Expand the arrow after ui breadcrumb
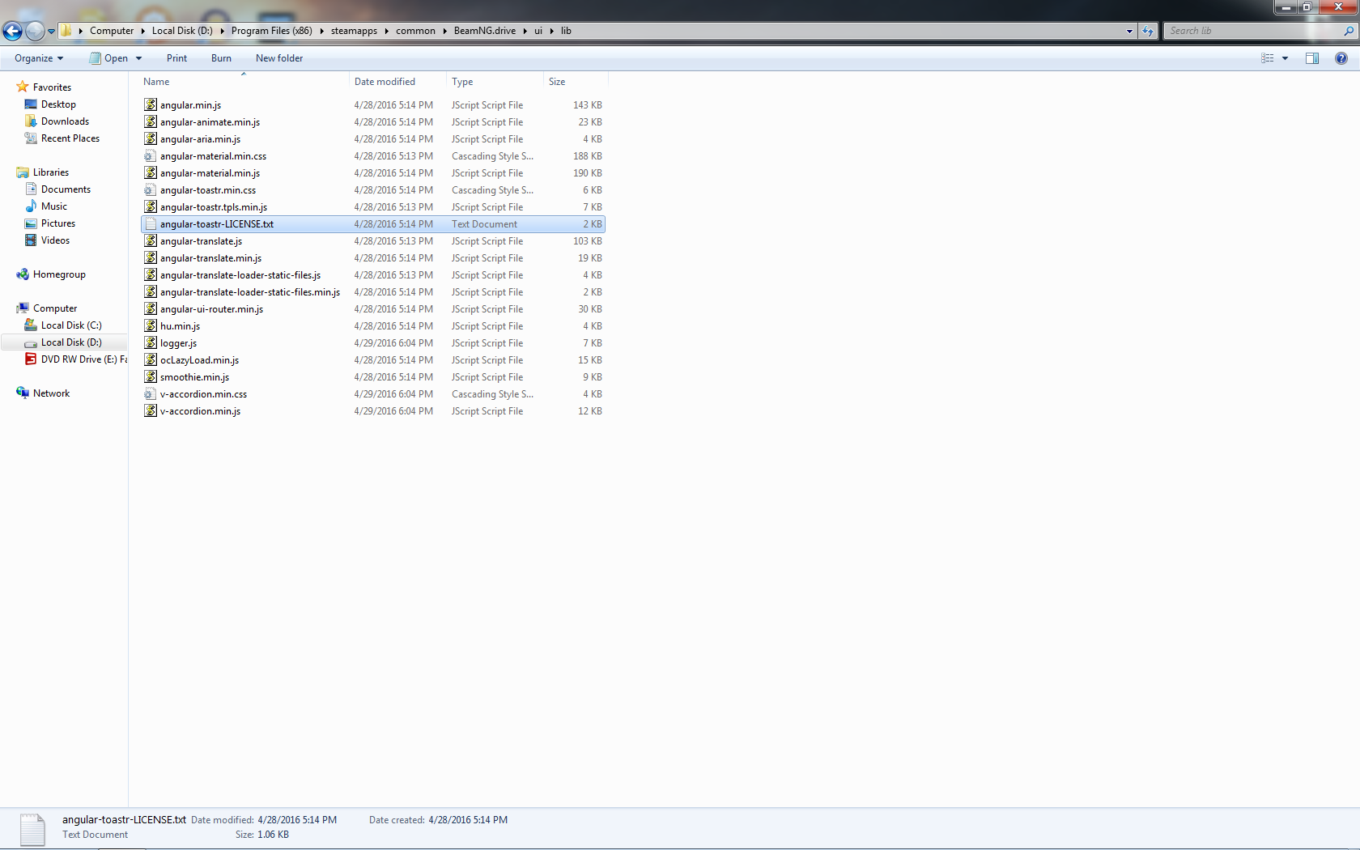 point(552,31)
